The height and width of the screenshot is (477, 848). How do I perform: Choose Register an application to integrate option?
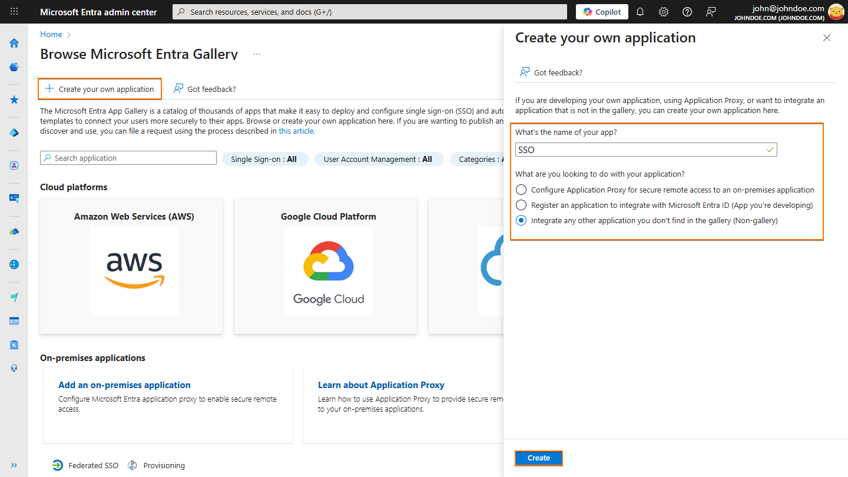pyautogui.click(x=521, y=205)
